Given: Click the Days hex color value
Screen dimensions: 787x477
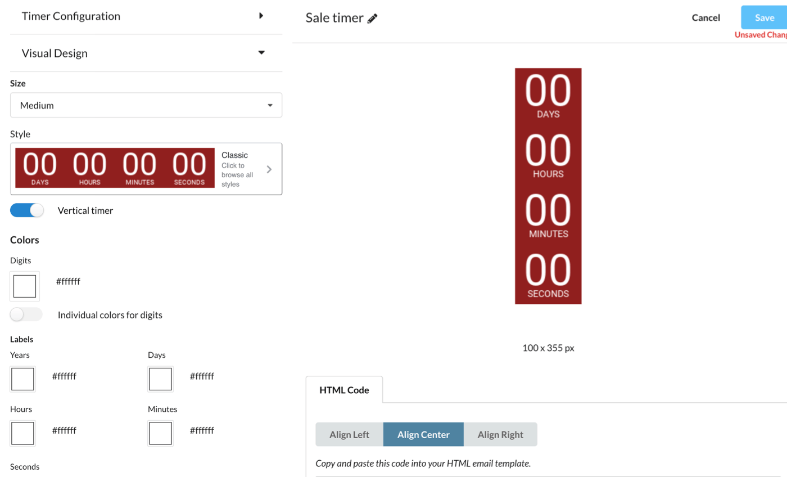Looking at the screenshot, I should pos(202,376).
